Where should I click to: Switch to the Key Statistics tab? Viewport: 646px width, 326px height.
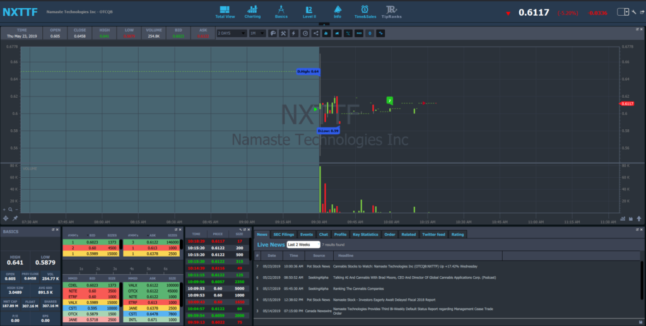pyautogui.click(x=365, y=235)
